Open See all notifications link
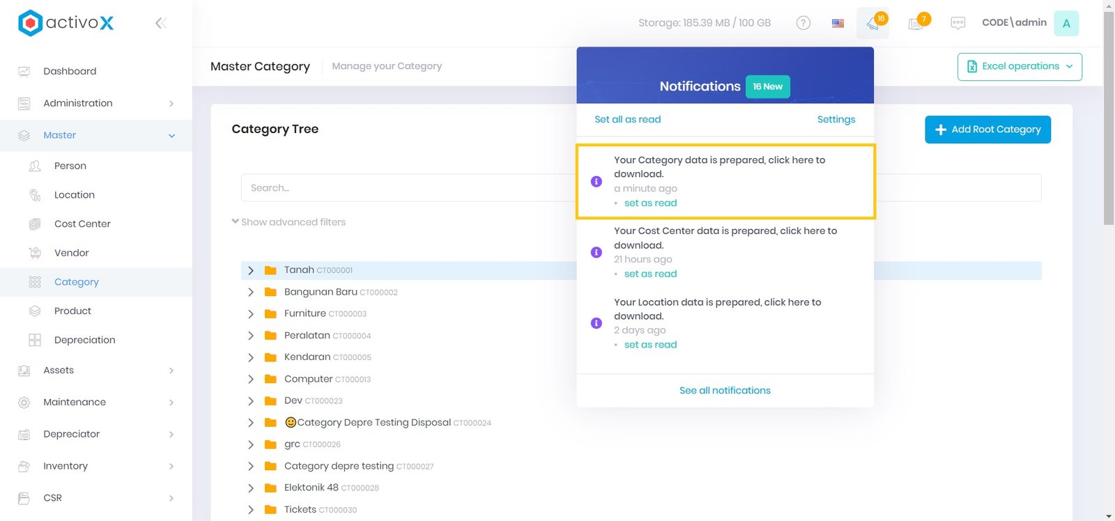 [725, 391]
